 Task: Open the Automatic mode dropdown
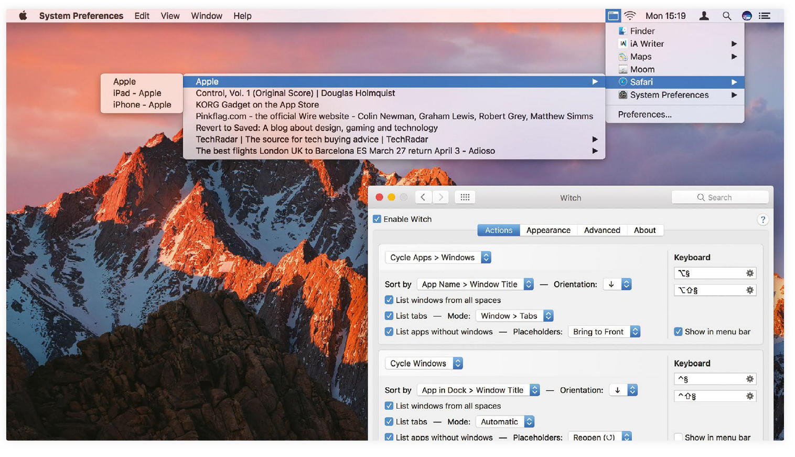point(505,422)
